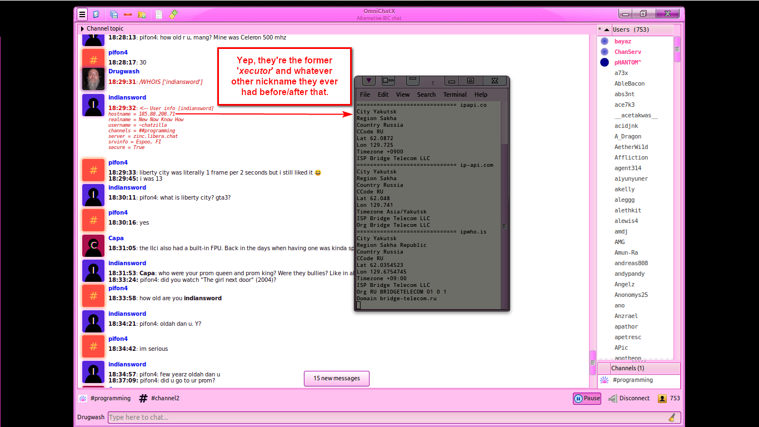759x427 pixels.
Task: Click the '#' icon of channel2 tab
Action: click(x=143, y=399)
